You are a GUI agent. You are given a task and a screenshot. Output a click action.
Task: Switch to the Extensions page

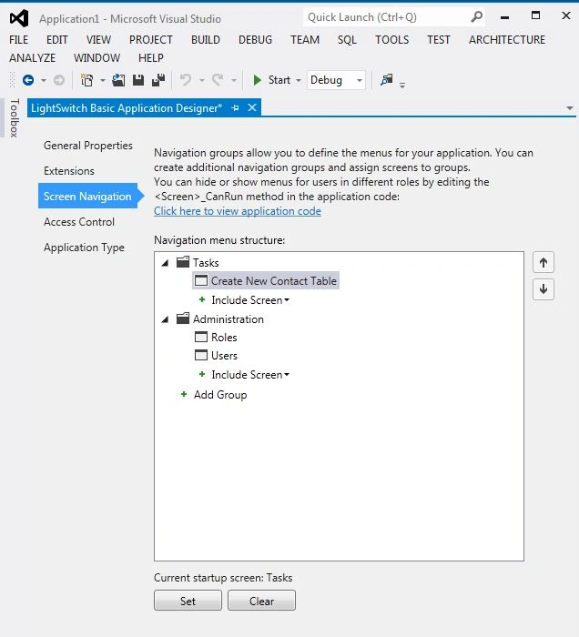69,171
